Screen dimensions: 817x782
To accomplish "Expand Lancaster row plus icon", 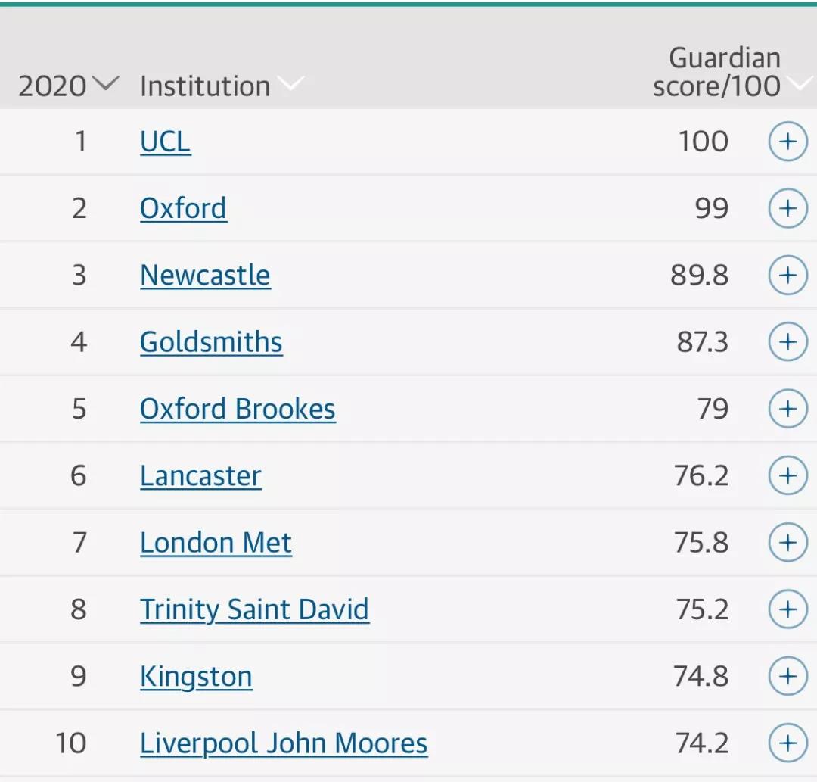I will [x=787, y=475].
